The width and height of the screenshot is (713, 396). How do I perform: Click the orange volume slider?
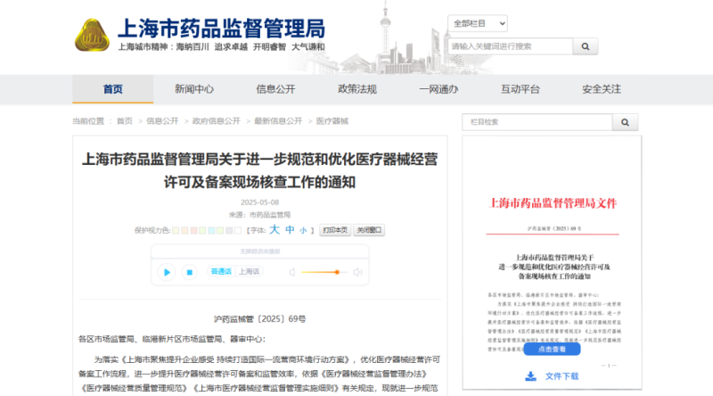pyautogui.click(x=321, y=272)
